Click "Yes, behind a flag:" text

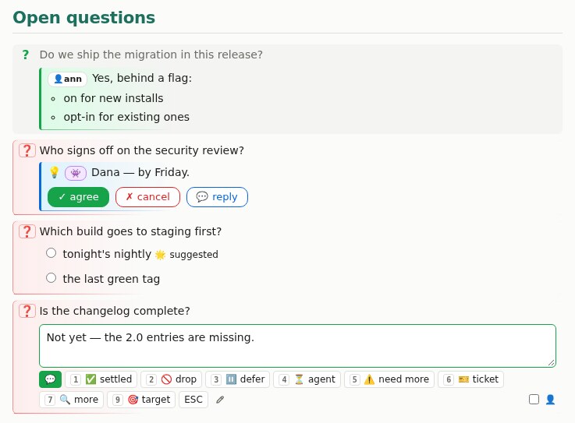tap(142, 78)
